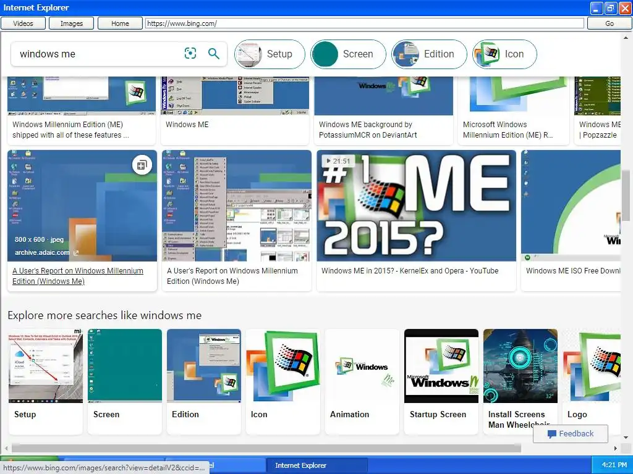
Task: Click the Explore more searches like windows me heading
Action: (x=104, y=315)
